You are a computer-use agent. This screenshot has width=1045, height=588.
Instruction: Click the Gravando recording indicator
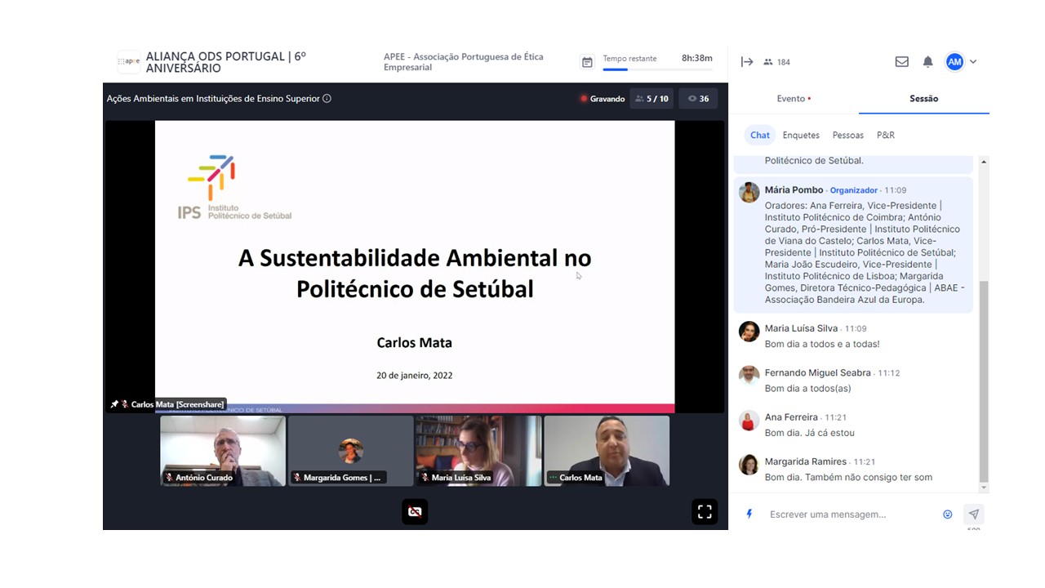602,99
